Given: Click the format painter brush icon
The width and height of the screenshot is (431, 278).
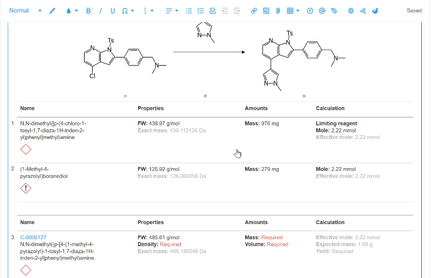Looking at the screenshot, I should [x=52, y=11].
